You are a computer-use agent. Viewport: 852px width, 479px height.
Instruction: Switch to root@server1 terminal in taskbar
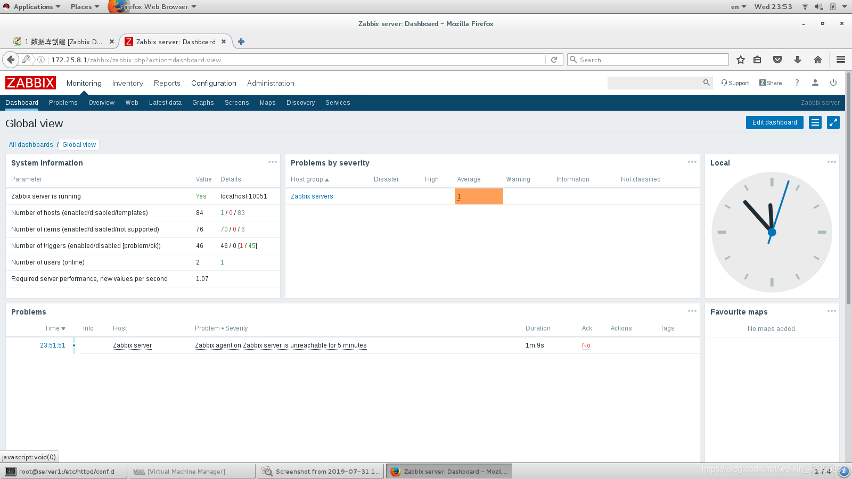coord(64,472)
